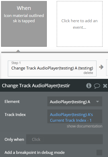The width and height of the screenshot is (108, 157).
Task: Click the When event heading
Action: click(x=24, y=8)
